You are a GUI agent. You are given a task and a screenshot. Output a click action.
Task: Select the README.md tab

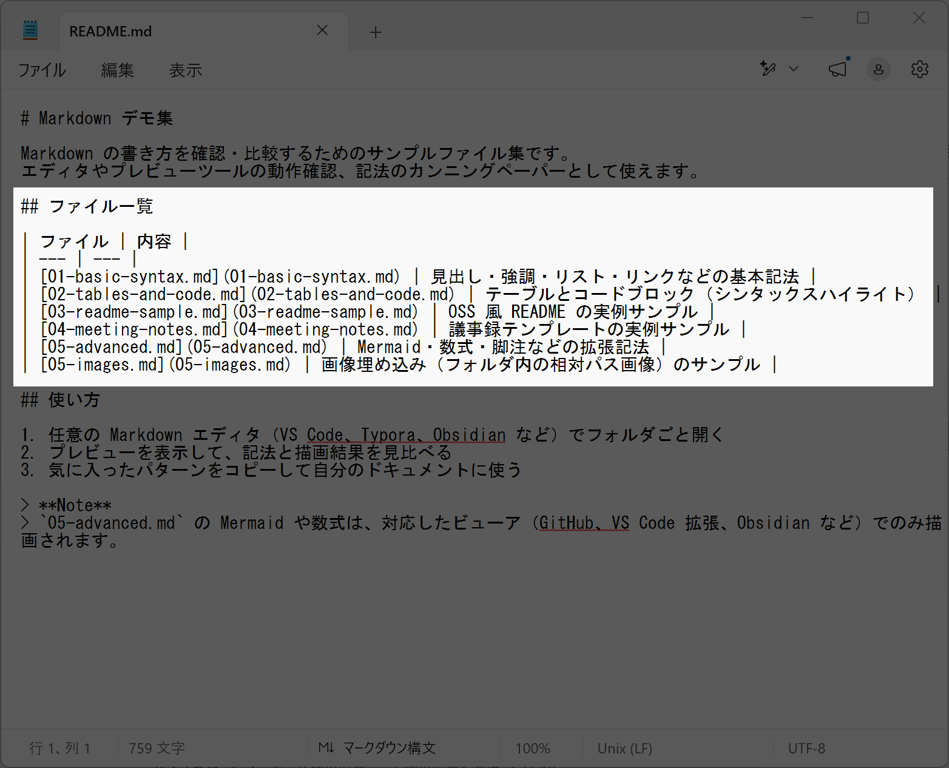coord(203,31)
